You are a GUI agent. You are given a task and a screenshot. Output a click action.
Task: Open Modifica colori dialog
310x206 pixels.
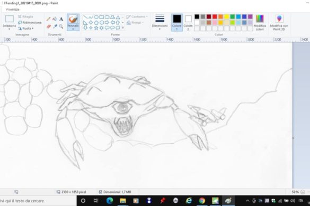click(x=260, y=22)
